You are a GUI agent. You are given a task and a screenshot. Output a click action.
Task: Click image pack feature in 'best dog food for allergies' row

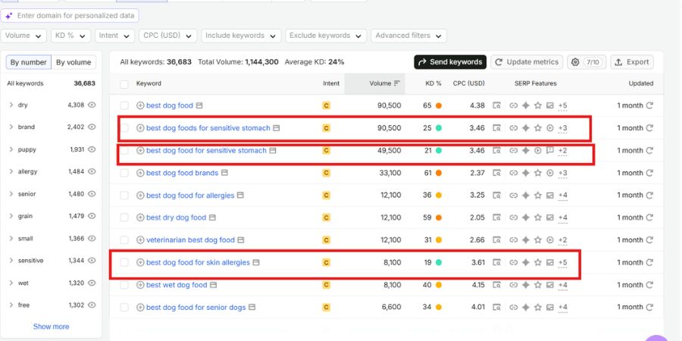[550, 196]
